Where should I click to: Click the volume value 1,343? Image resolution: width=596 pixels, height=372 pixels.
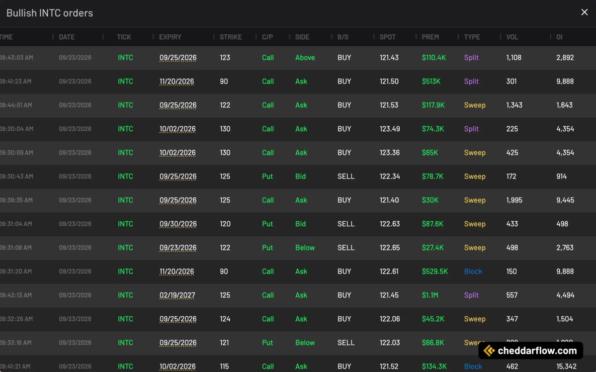click(x=514, y=105)
